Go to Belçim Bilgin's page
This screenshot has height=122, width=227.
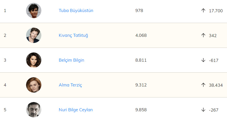click(x=71, y=60)
